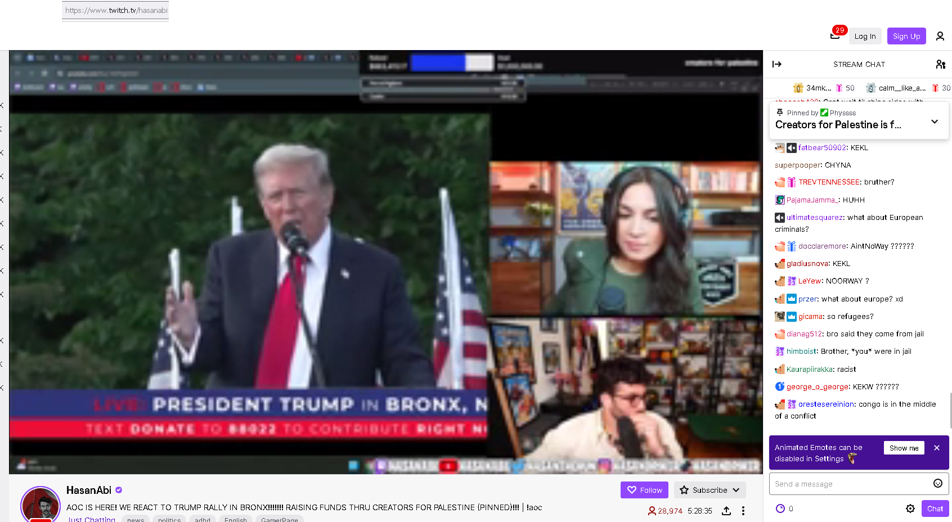Image resolution: width=952 pixels, height=522 pixels.
Task: Click PajamaJamma_'s chat badge icon
Action: pyautogui.click(x=780, y=200)
